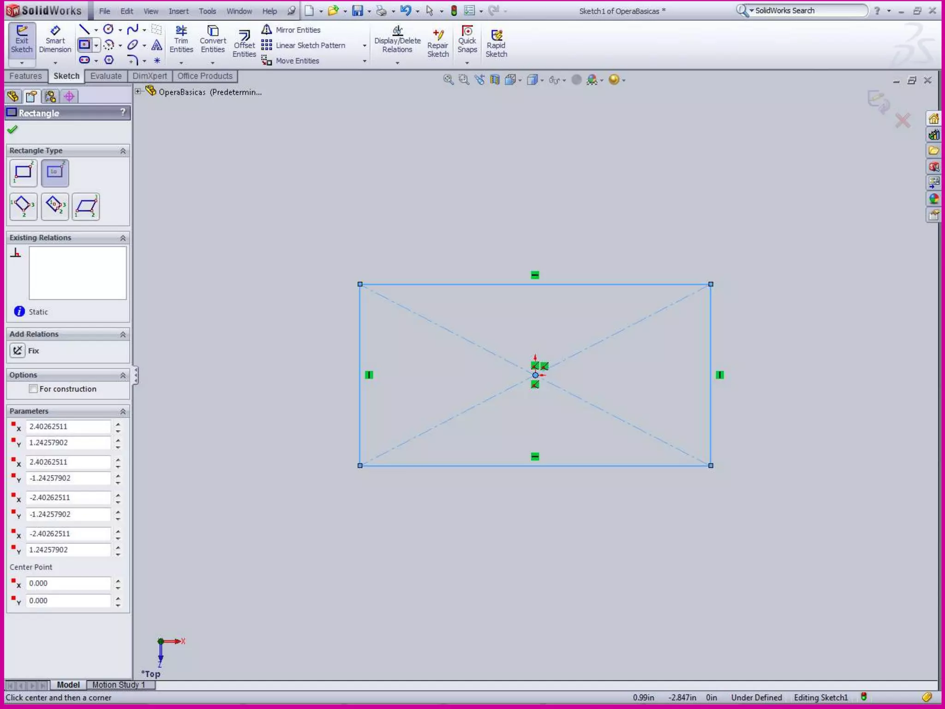
Task: Click the Convert Entities icon
Action: point(213,39)
